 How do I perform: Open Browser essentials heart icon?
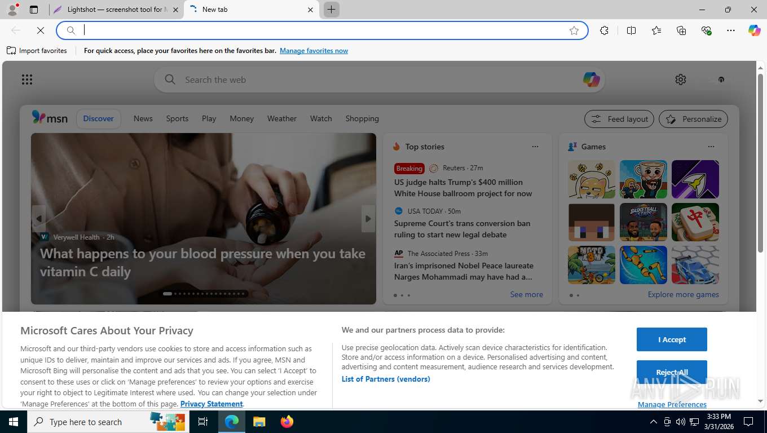point(706,30)
